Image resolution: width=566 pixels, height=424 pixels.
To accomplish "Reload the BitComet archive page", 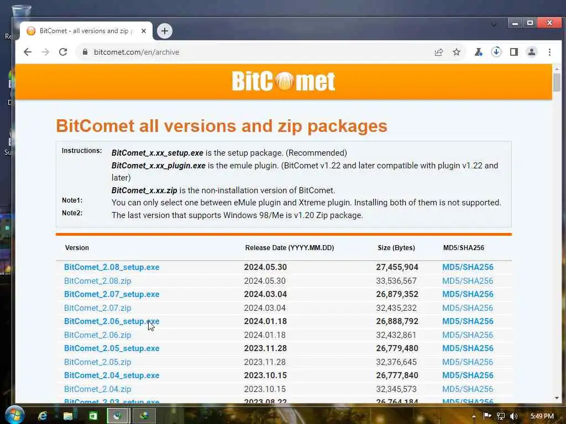I will (x=63, y=52).
